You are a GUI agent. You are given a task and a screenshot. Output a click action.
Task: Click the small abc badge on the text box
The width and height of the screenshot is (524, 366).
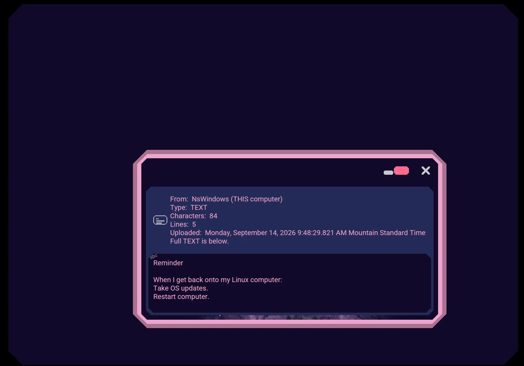click(x=154, y=256)
